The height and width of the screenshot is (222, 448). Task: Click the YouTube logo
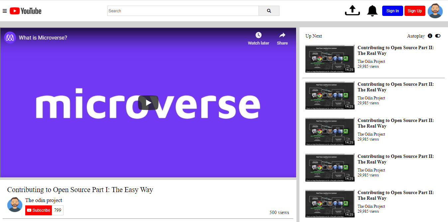tap(26, 11)
